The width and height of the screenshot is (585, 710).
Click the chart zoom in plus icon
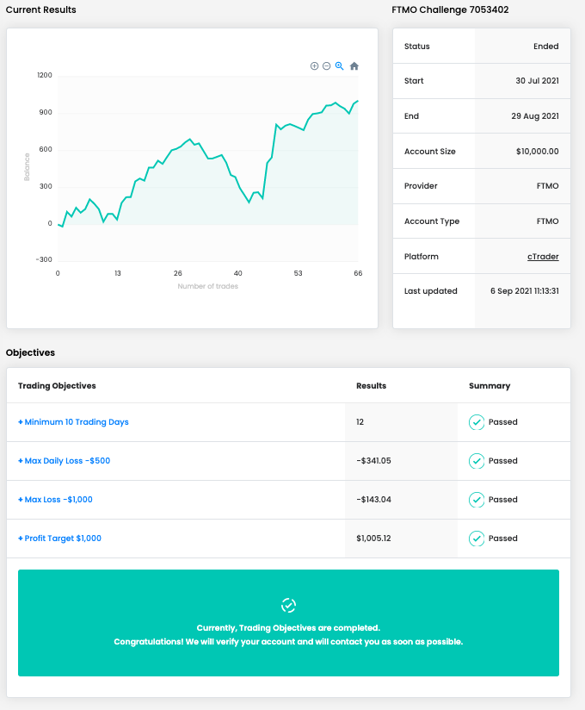click(x=314, y=66)
